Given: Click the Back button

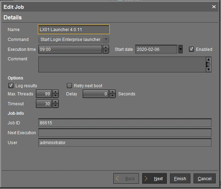Looking at the screenshot, I should tap(126, 178).
